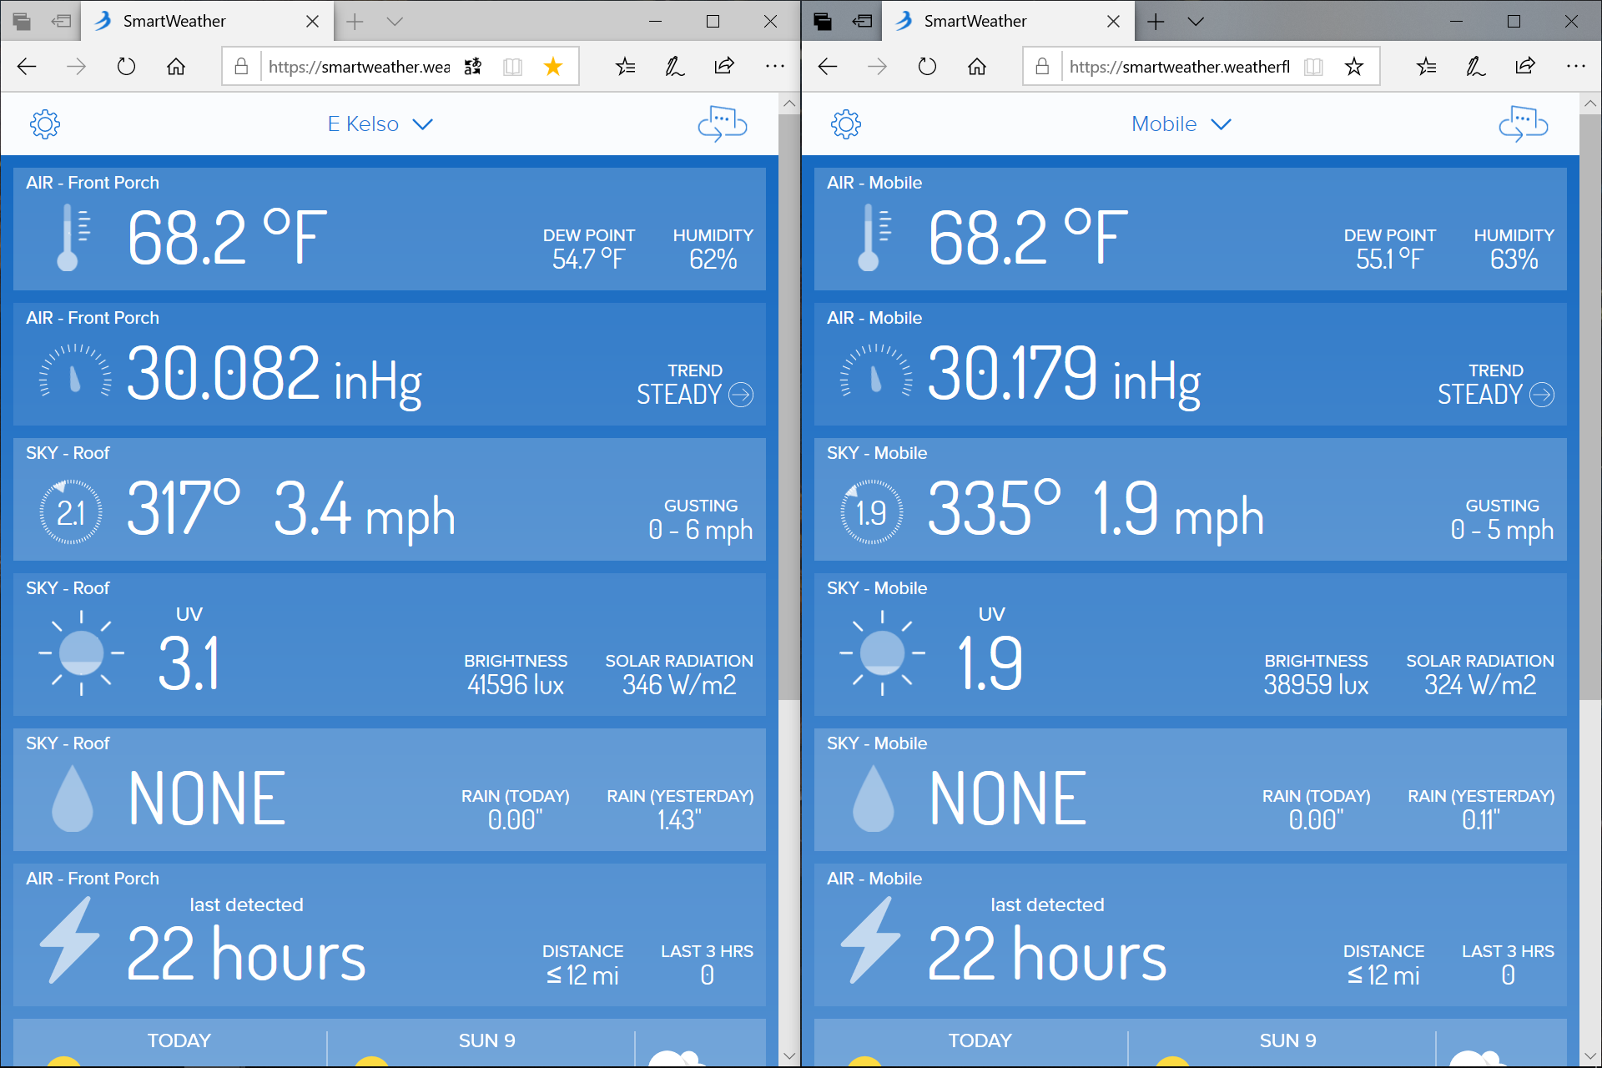Image resolution: width=1602 pixels, height=1068 pixels.
Task: Click sun UV icon in SKY Roof card
Action: click(81, 652)
